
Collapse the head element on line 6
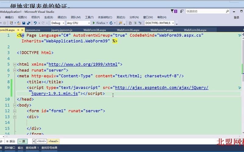(x=15, y=70)
